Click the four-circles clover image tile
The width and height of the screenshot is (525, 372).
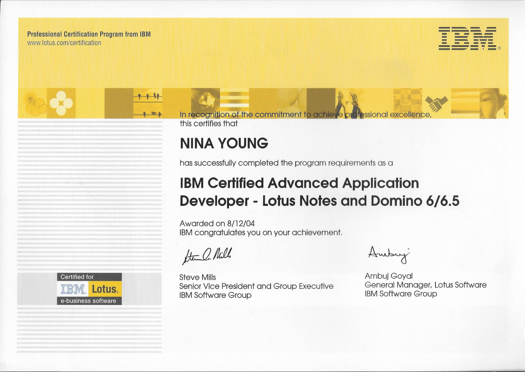point(61,103)
